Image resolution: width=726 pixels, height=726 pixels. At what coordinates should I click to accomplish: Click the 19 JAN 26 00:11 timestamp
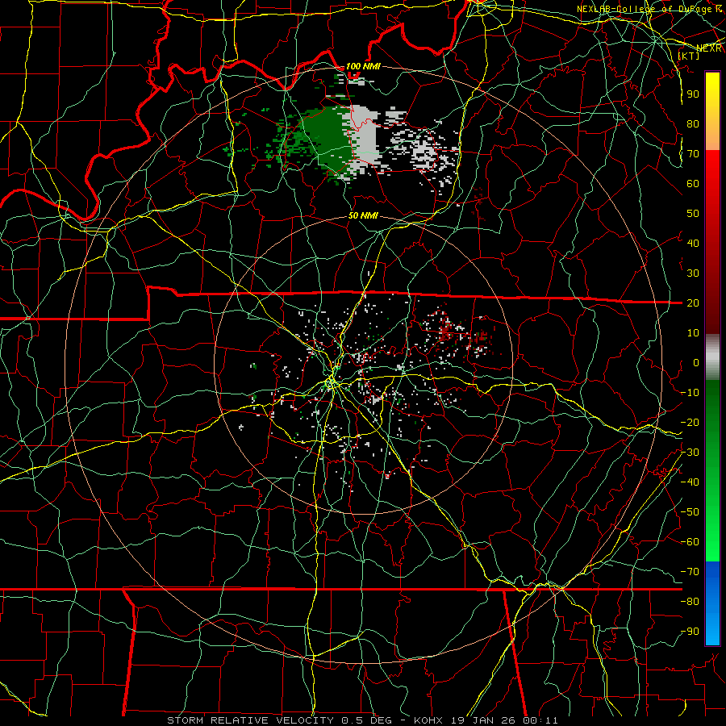pos(503,720)
